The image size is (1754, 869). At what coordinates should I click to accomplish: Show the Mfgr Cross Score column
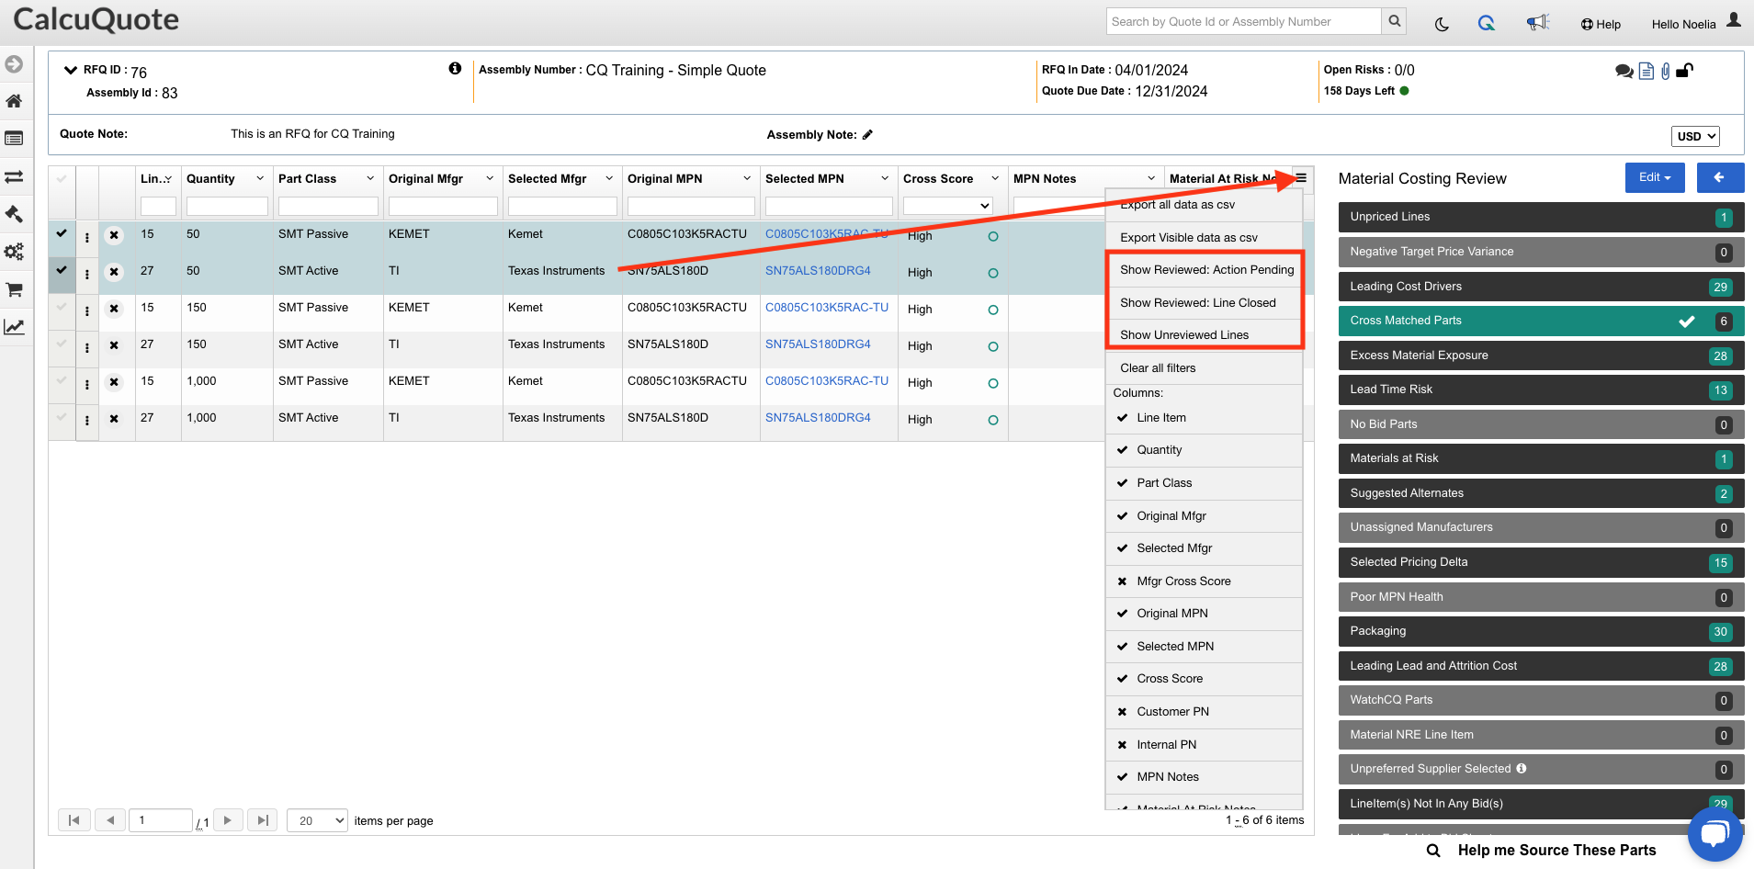tap(1204, 581)
